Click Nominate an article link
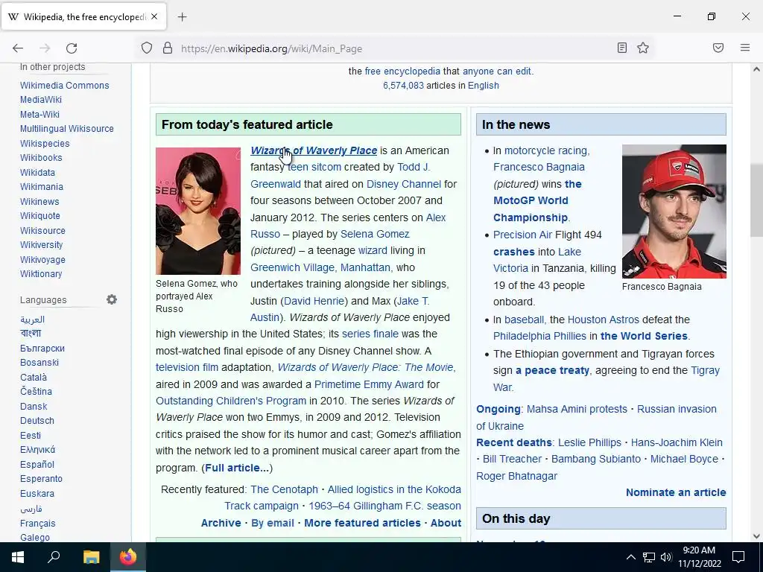Screen dimensions: 763x572 point(676,492)
